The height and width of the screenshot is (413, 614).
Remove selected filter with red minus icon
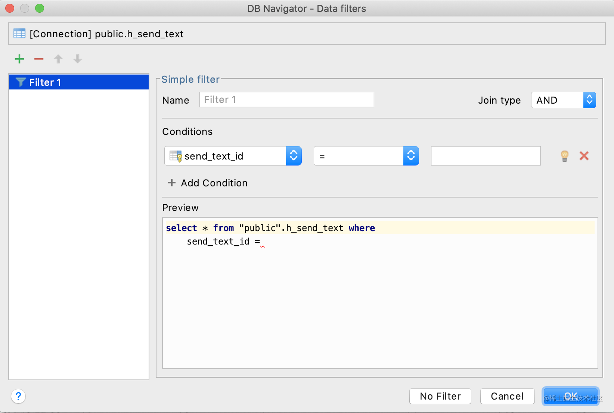39,59
